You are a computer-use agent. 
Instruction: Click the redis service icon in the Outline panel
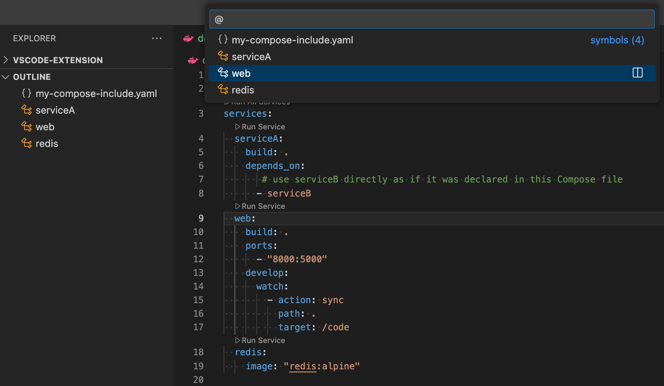(x=26, y=143)
